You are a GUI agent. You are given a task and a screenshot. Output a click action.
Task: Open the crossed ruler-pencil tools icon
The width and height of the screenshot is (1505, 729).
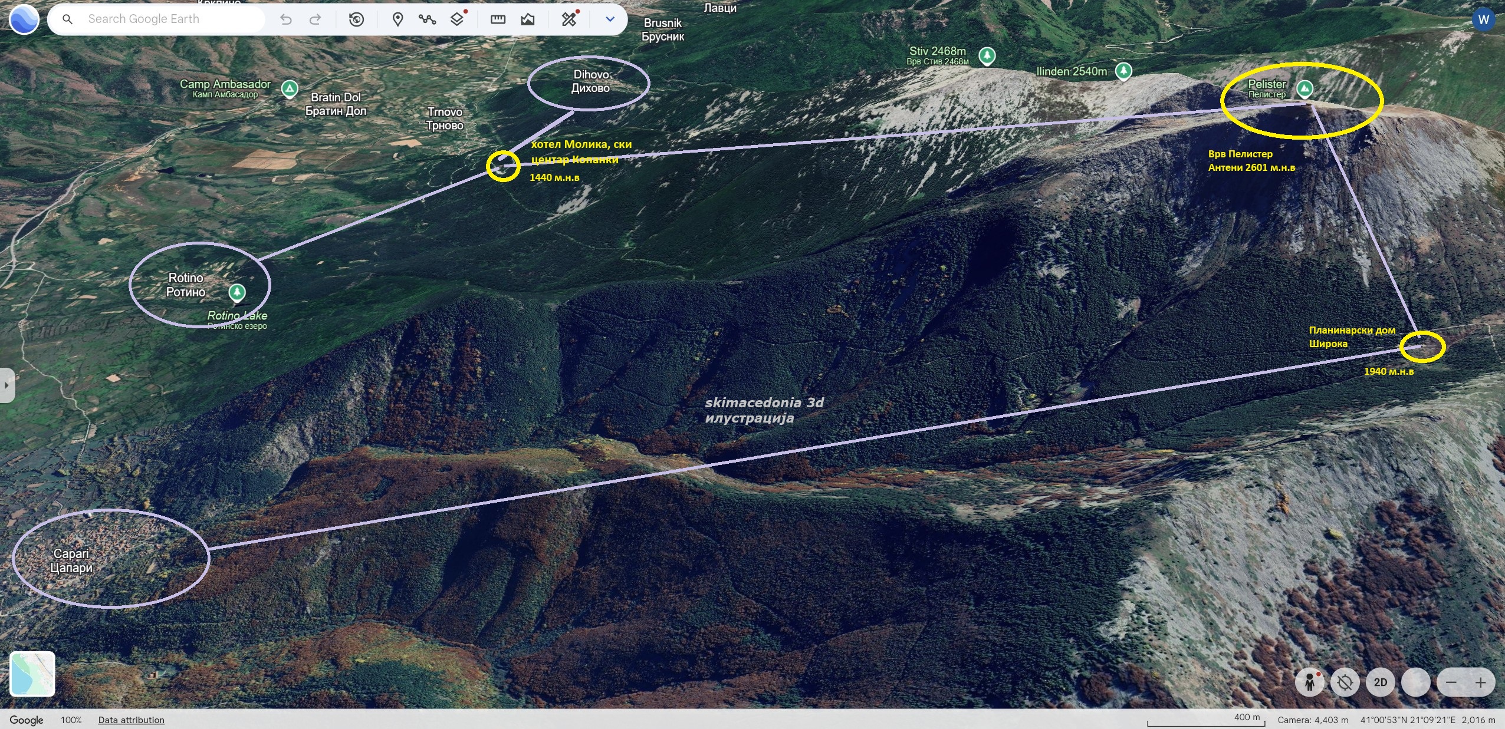point(569,19)
